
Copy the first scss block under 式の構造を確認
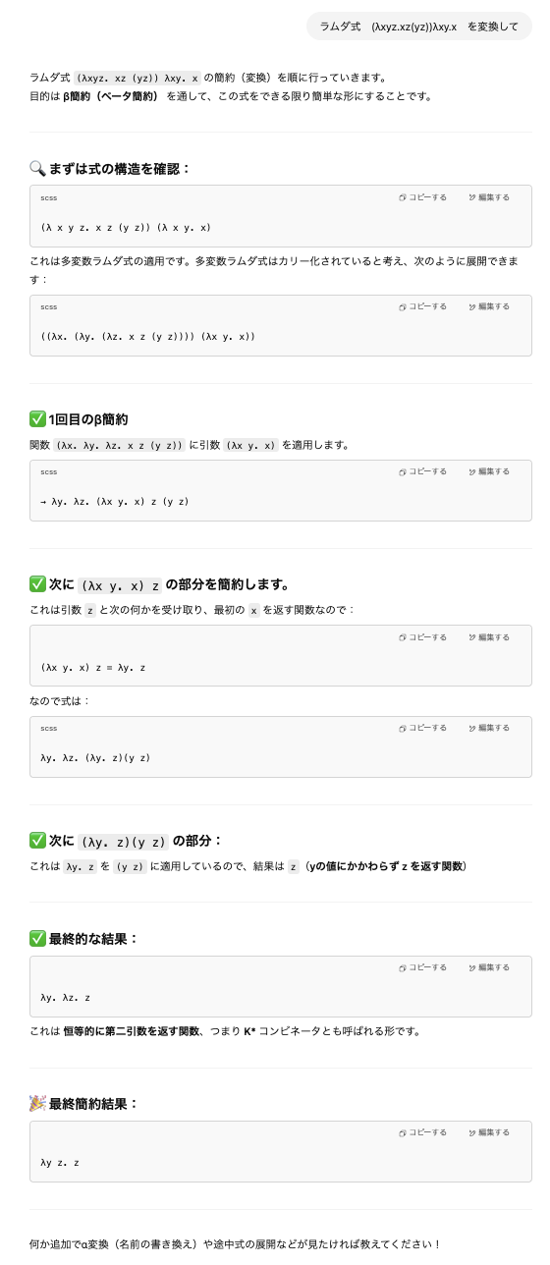[422, 197]
